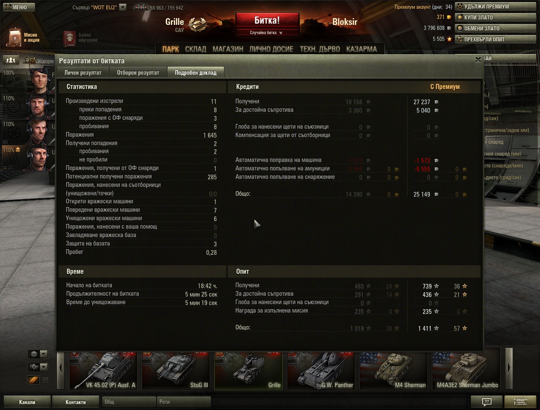The height and width of the screenshot is (410, 540).
Task: Open the Случайна битка battle type selector
Action: [x=266, y=32]
